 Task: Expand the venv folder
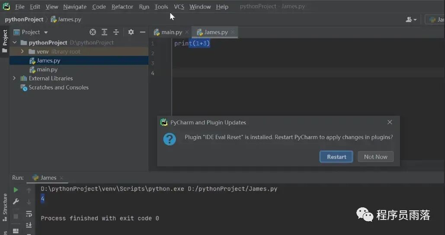point(22,51)
